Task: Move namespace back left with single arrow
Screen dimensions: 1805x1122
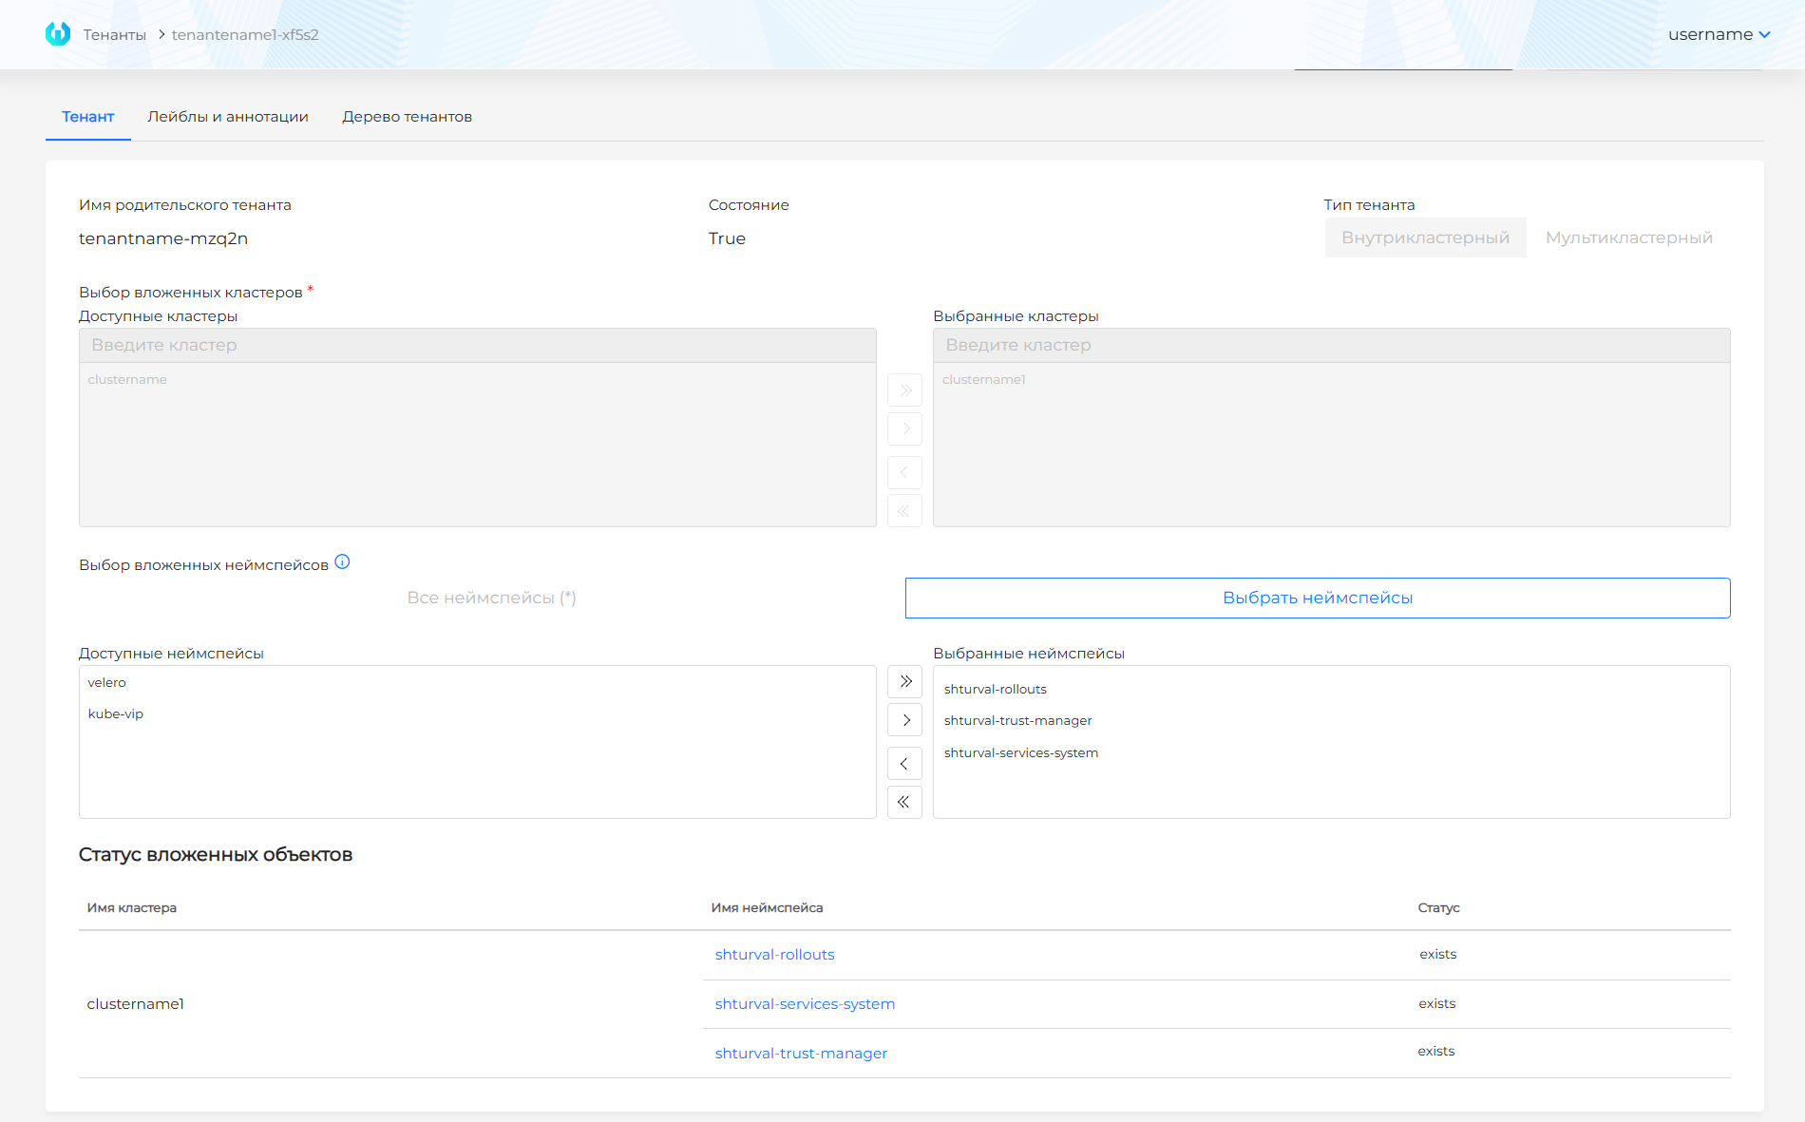Action: point(904,764)
